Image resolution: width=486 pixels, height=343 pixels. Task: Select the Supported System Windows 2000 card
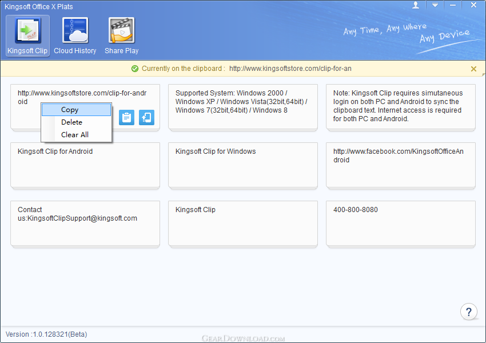[243, 107]
